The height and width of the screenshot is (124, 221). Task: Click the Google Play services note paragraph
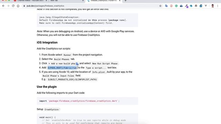point(86,33)
